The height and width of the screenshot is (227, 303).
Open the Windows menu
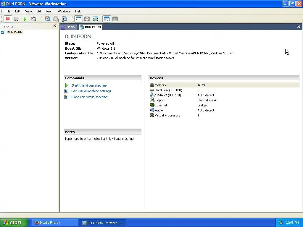(64, 11)
